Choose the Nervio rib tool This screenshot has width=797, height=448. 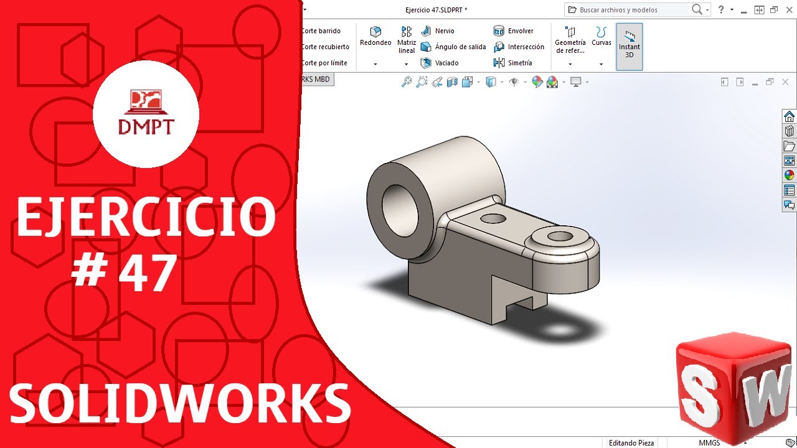(x=438, y=30)
